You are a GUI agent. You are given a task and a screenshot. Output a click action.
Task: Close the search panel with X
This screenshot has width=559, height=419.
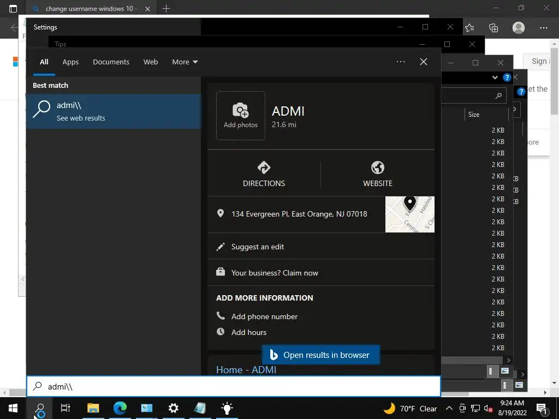pyautogui.click(x=424, y=62)
